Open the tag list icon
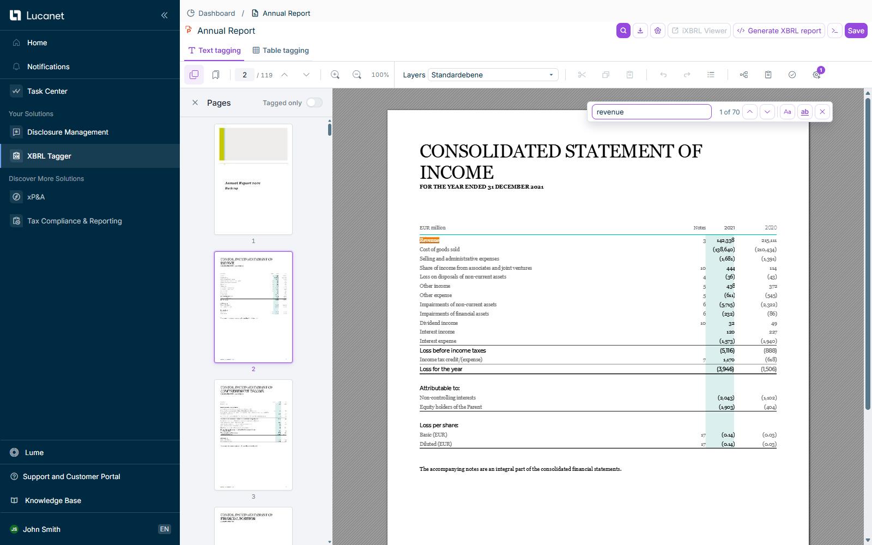This screenshot has width=872, height=545. coord(711,75)
